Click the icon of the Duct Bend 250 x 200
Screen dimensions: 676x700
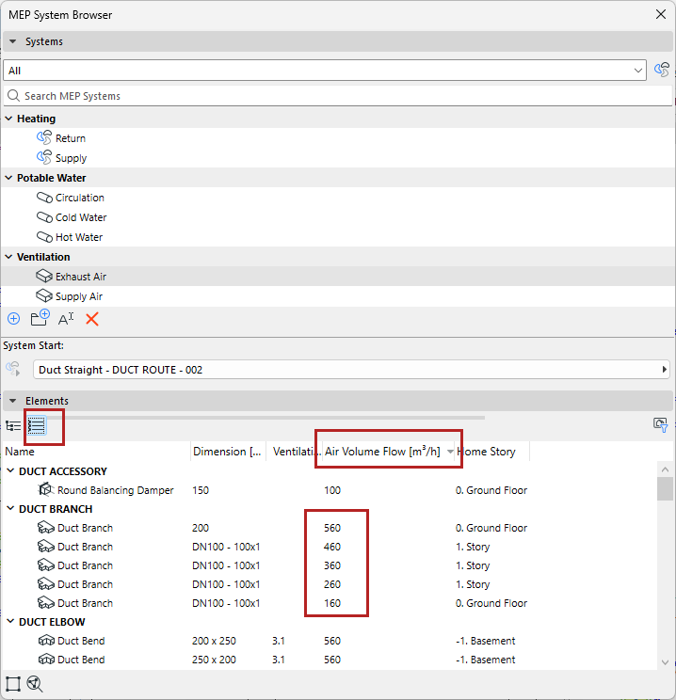(x=46, y=660)
